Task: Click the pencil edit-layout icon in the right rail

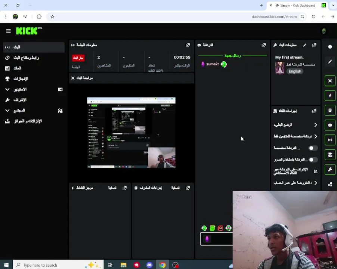Action: 330,62
